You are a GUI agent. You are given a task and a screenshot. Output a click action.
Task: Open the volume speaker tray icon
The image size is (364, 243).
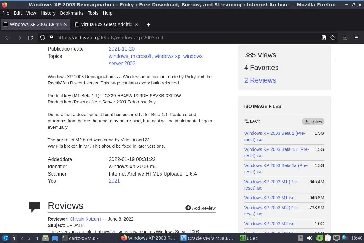coord(310,238)
